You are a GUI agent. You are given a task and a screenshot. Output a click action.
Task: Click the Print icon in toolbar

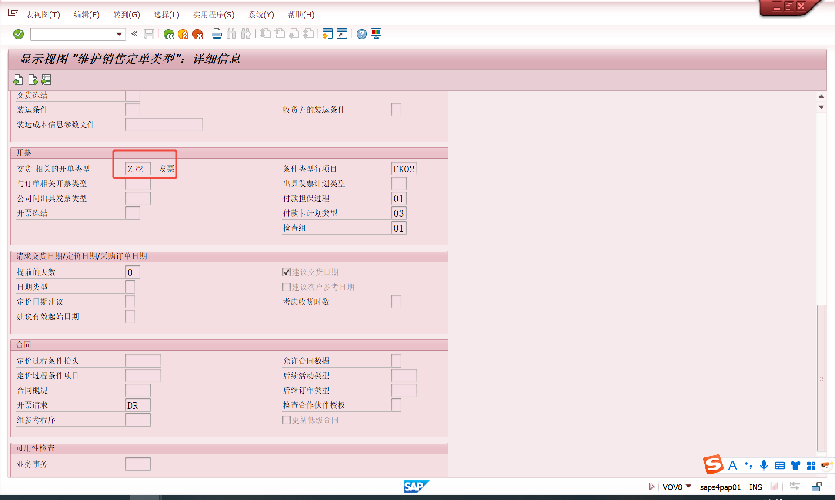pos(217,34)
